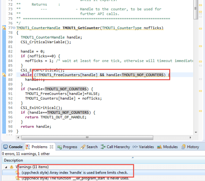Image resolution: width=205 pixels, height=181 pixels.
Task: Click the Console tab monitor icon
Action: [x=5, y=147]
